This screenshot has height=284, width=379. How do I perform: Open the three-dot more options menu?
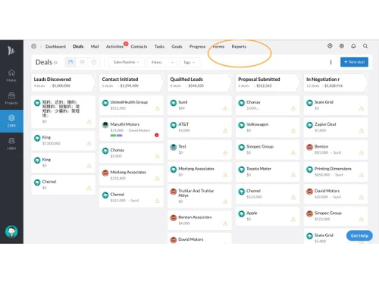[330, 62]
